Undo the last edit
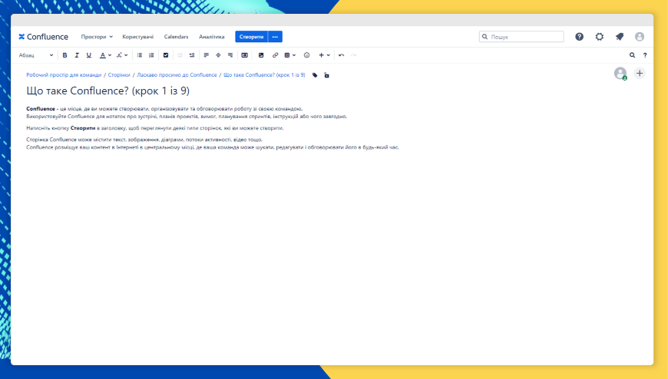This screenshot has height=379, width=668. tap(341, 55)
